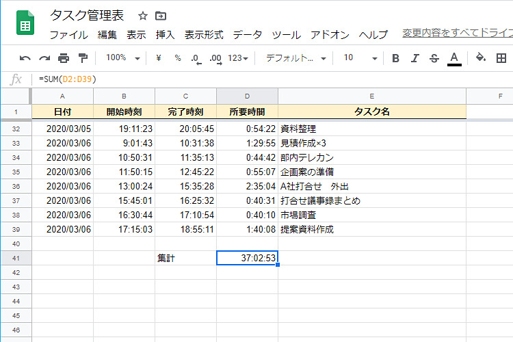Click the Google Sheets home icon
513x342 pixels.
25,23
